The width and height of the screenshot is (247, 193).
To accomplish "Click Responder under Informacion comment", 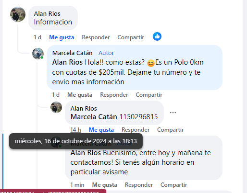I will [96, 37].
